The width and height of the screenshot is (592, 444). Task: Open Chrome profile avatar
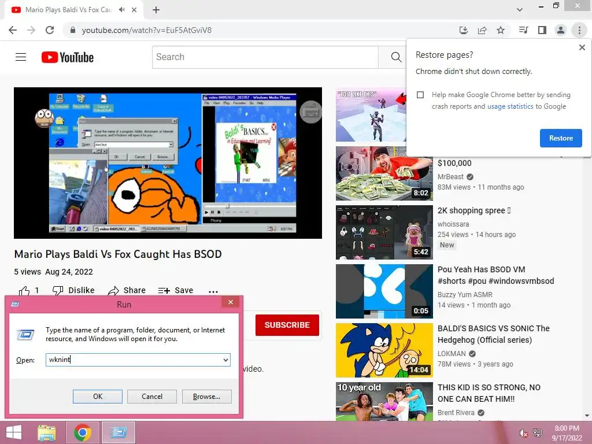pos(561,30)
